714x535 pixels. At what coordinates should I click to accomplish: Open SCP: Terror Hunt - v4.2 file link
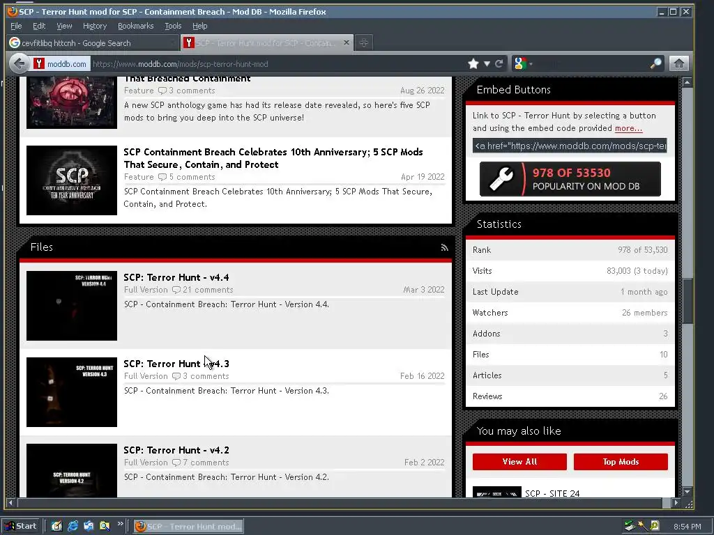(x=176, y=450)
